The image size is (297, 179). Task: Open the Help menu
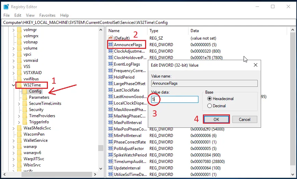(x=64, y=15)
